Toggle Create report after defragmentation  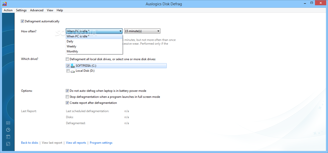[67, 103]
